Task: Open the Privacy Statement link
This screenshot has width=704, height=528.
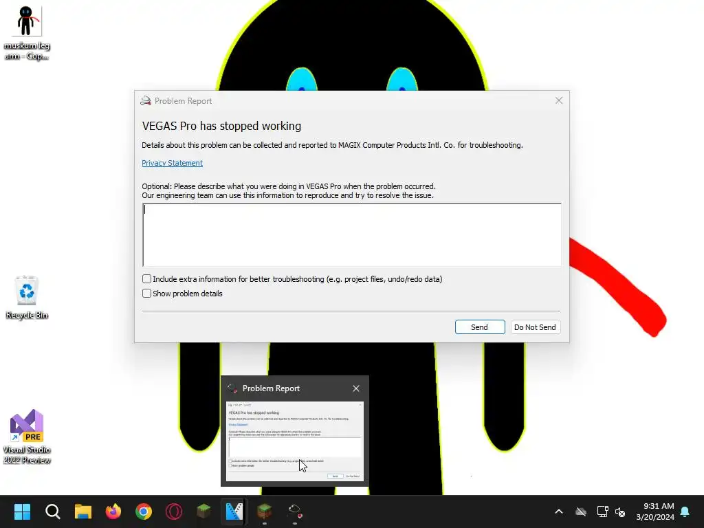Action: [172, 163]
